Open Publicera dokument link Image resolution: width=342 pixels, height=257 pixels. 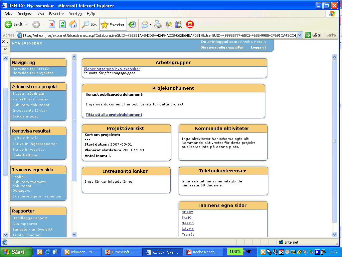click(x=31, y=105)
